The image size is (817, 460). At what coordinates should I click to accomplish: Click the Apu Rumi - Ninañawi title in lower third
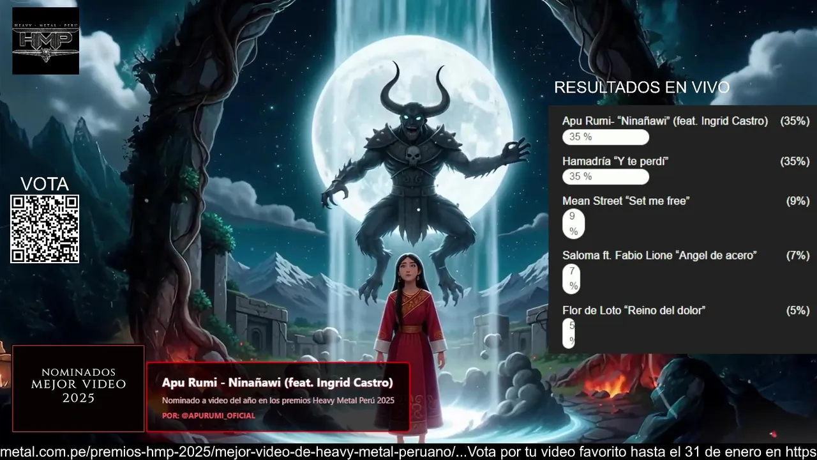pyautogui.click(x=278, y=383)
